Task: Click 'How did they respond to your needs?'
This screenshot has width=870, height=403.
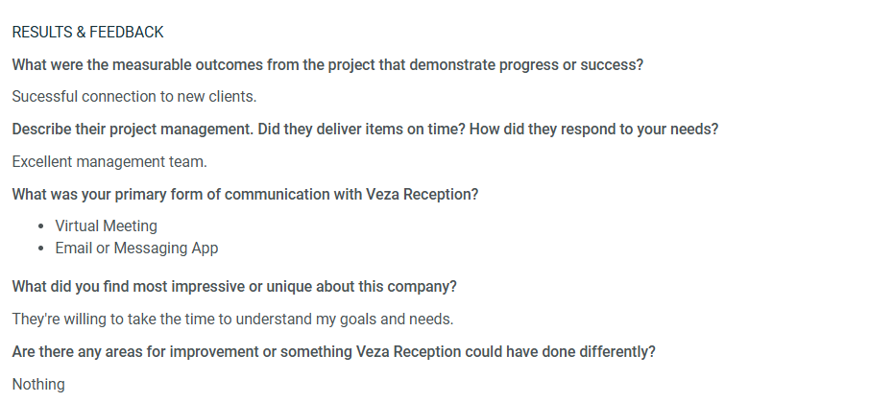Action: click(x=593, y=130)
